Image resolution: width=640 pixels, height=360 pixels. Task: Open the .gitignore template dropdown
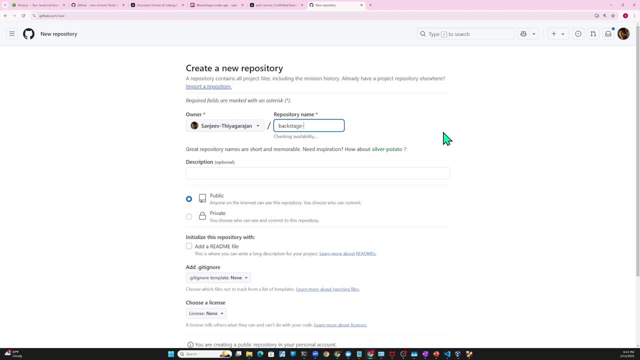(x=218, y=277)
